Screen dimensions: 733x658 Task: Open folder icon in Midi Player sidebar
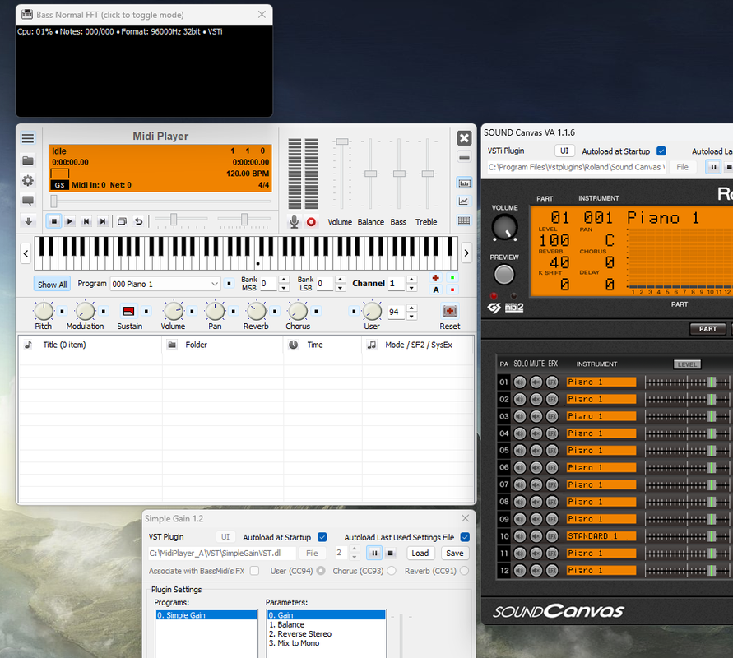coord(28,160)
